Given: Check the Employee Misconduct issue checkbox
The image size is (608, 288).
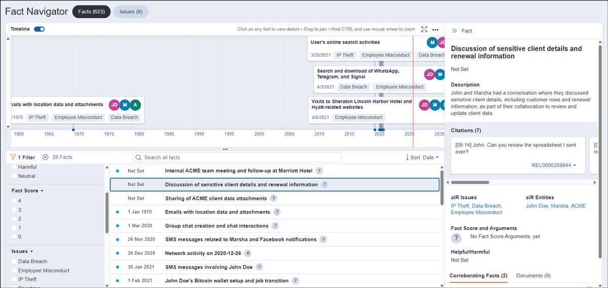Looking at the screenshot, I should [14, 271].
